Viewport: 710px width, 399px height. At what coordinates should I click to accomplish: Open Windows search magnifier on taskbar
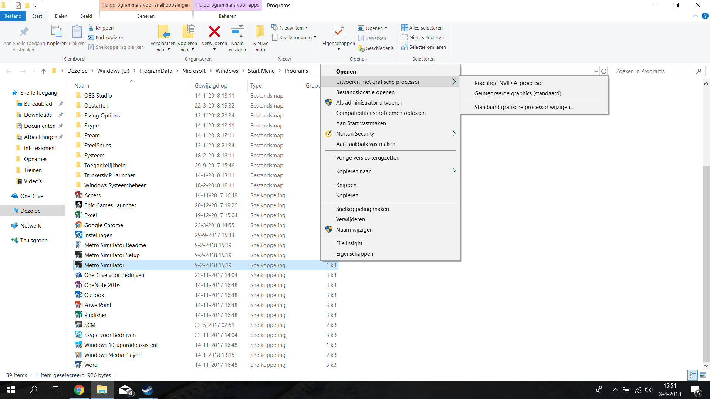click(x=33, y=390)
